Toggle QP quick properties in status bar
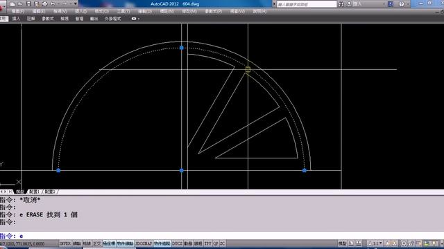 216,243
